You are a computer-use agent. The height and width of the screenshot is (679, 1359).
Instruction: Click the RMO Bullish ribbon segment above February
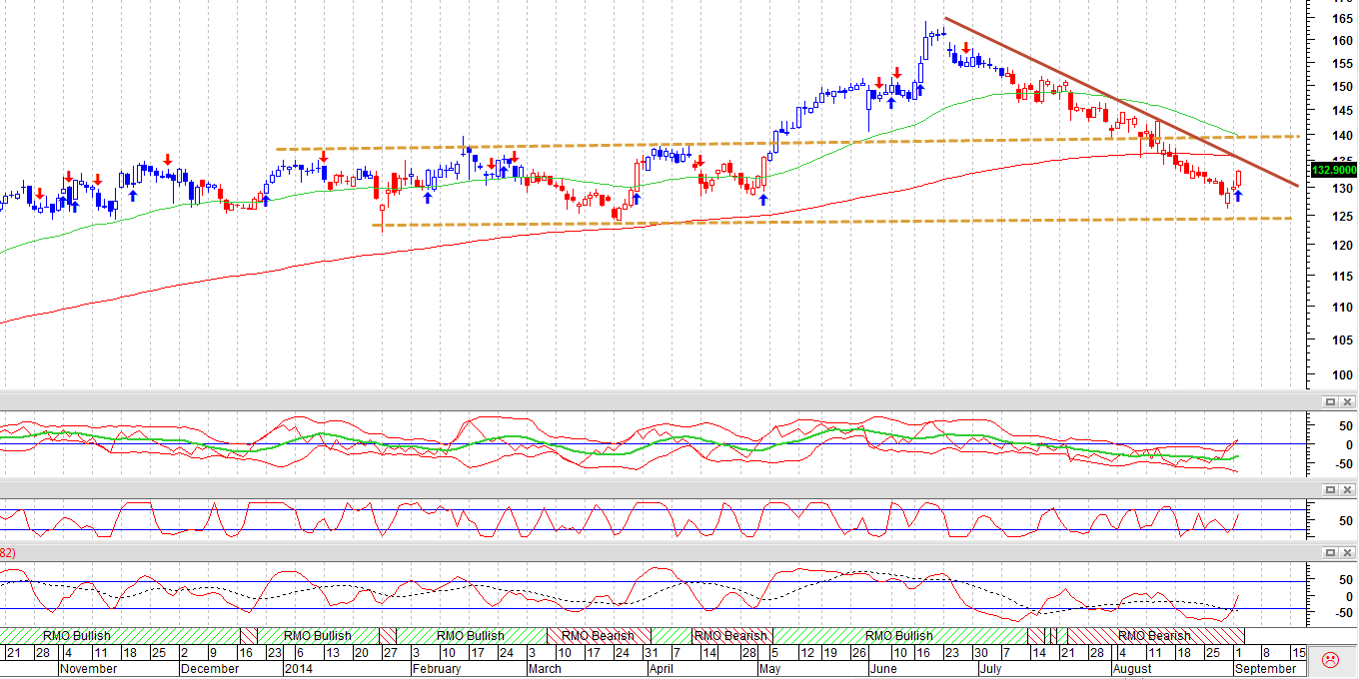click(x=471, y=635)
